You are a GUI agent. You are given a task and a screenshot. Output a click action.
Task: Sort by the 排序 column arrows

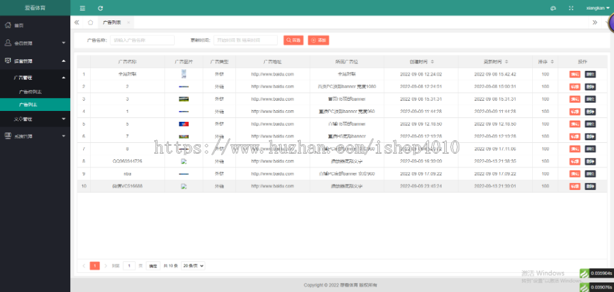[552, 62]
